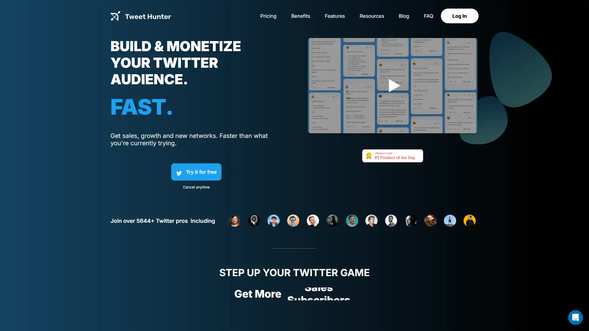Screen dimensions: 589x331
Task: Click the gold medal icon on Product Hunt badge
Action: 369,156
